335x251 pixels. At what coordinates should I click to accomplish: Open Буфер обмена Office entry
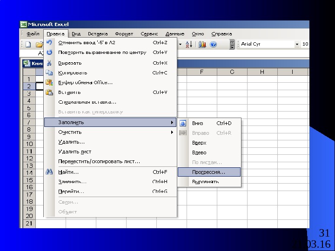[x=110, y=82]
